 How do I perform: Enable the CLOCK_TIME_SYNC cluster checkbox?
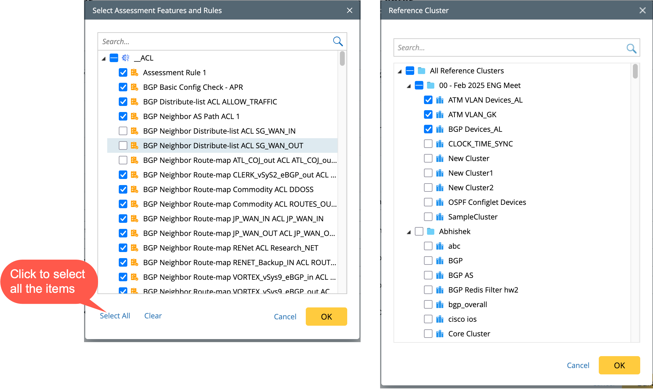pyautogui.click(x=428, y=144)
